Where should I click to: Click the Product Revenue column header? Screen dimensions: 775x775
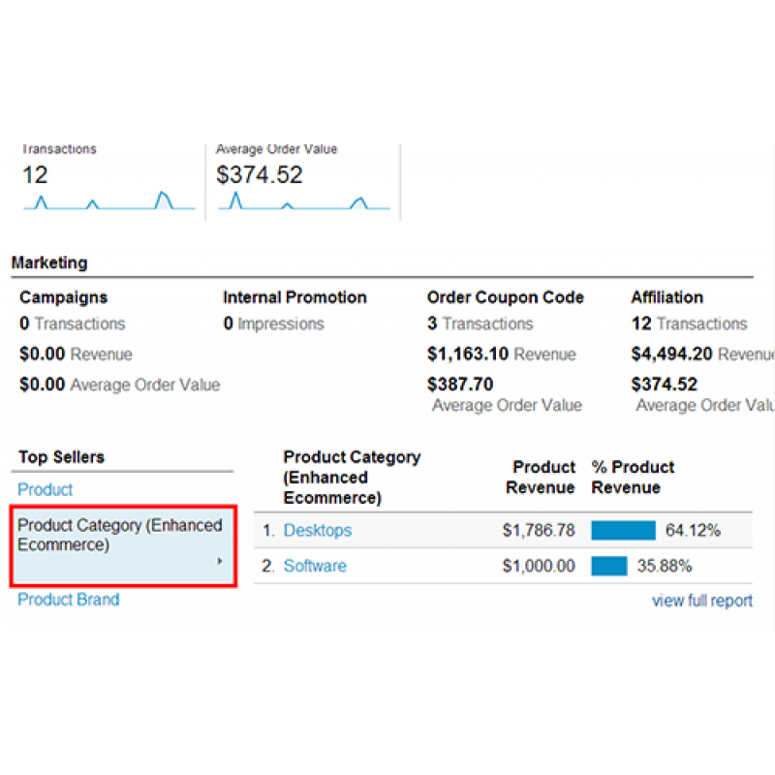click(541, 478)
